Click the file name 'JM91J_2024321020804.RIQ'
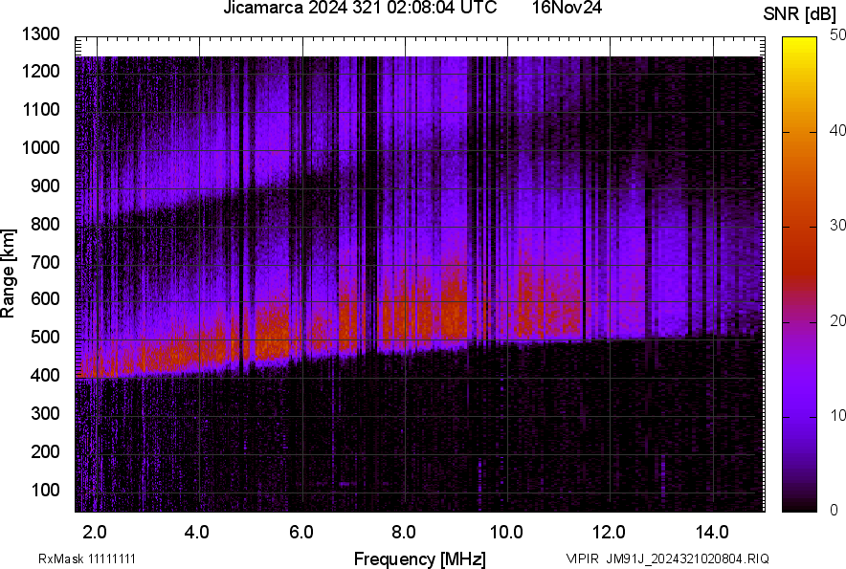The width and height of the screenshot is (846, 569). 688,558
